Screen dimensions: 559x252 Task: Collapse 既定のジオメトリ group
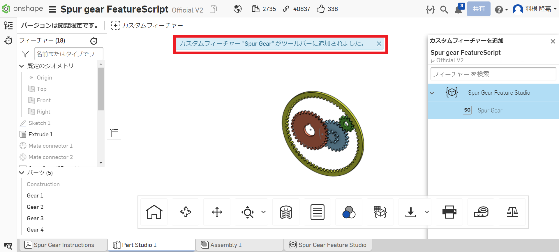tap(22, 66)
